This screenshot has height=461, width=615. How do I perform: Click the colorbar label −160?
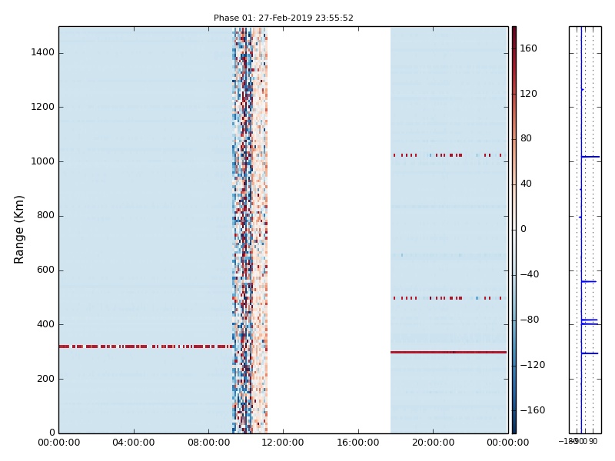[532, 410]
